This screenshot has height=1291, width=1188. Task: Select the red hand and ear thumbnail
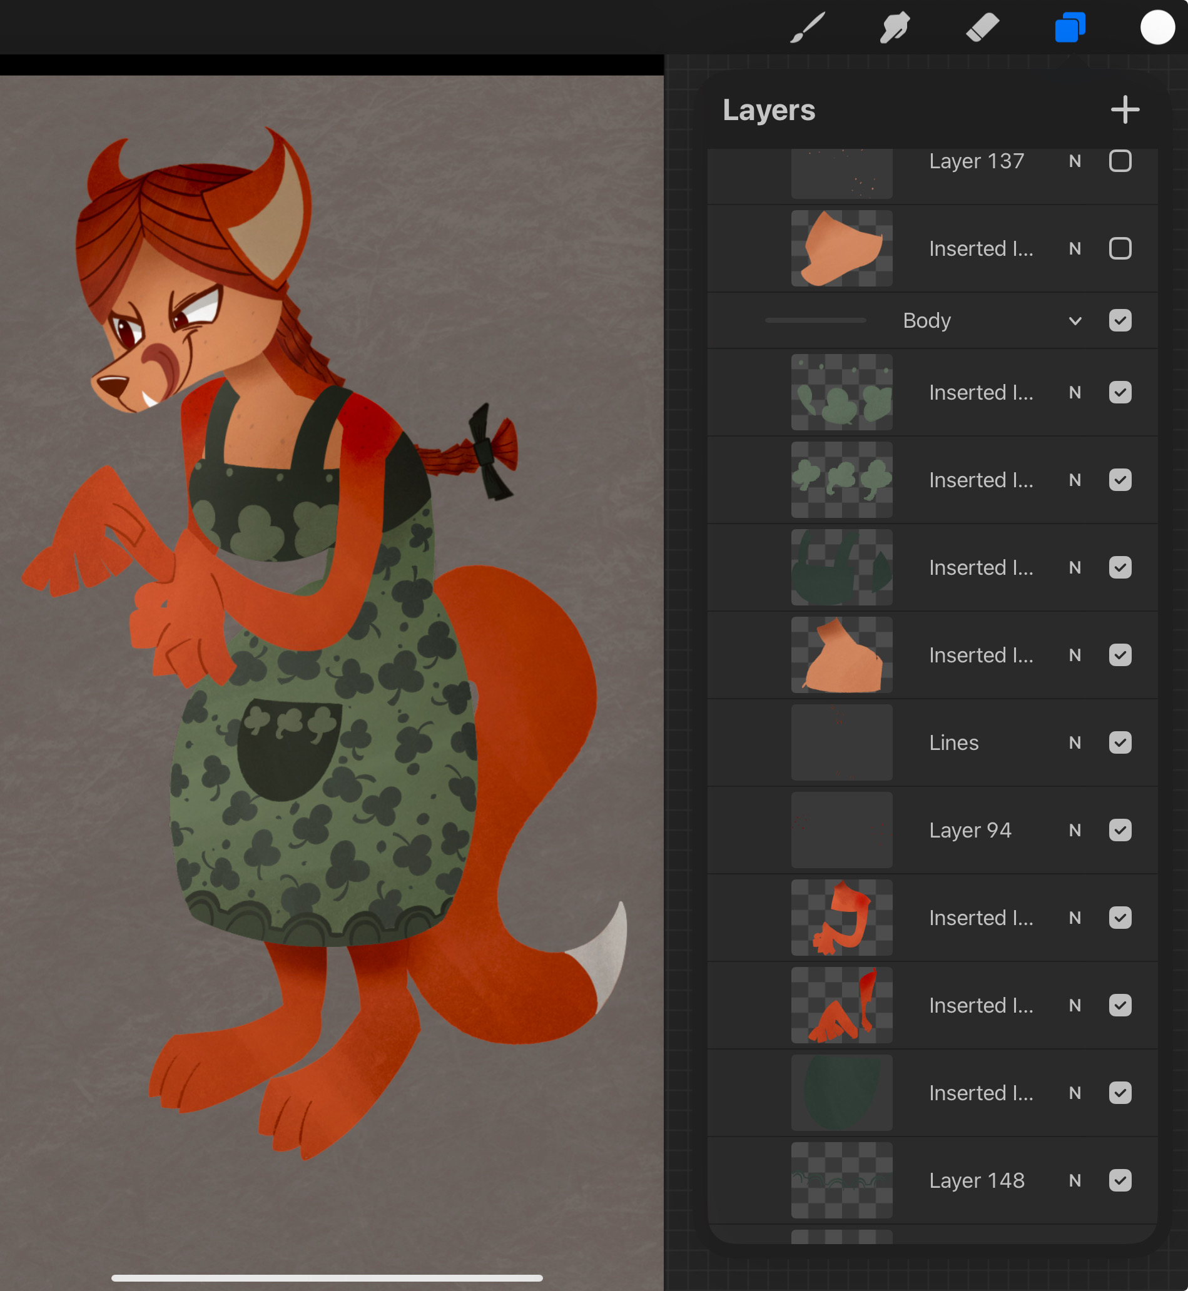(841, 1005)
